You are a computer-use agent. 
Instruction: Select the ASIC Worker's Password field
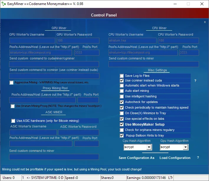coord(78,132)
